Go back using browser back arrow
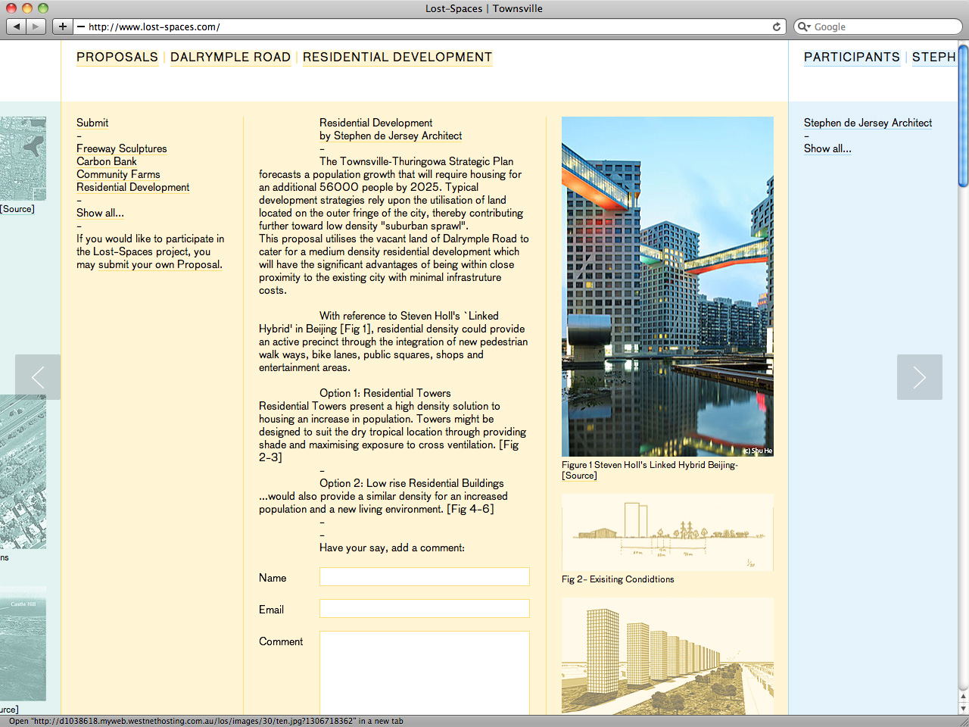 pyautogui.click(x=17, y=27)
